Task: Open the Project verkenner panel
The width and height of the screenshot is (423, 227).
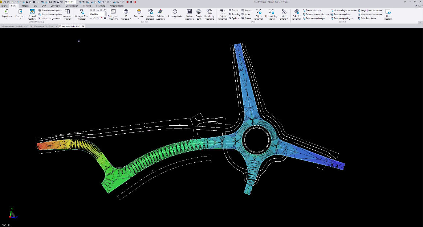Action: [223, 12]
